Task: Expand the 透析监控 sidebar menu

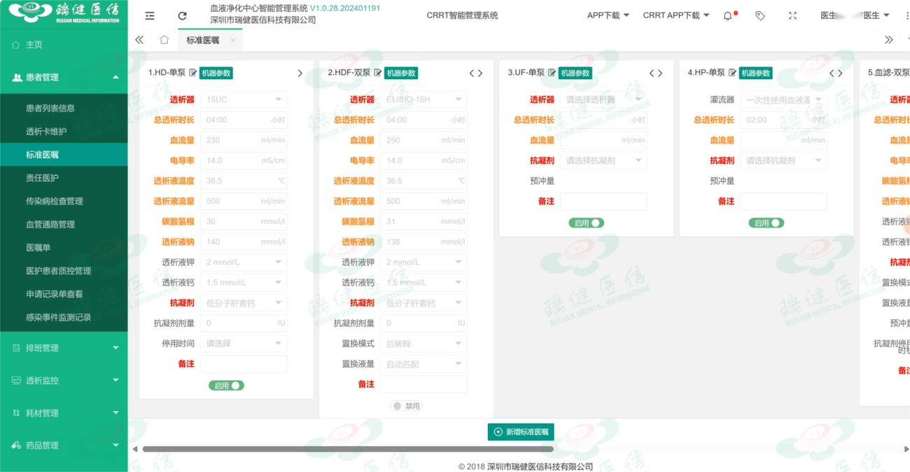Action: tap(64, 380)
